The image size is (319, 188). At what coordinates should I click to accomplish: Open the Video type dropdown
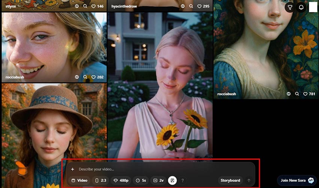80,180
